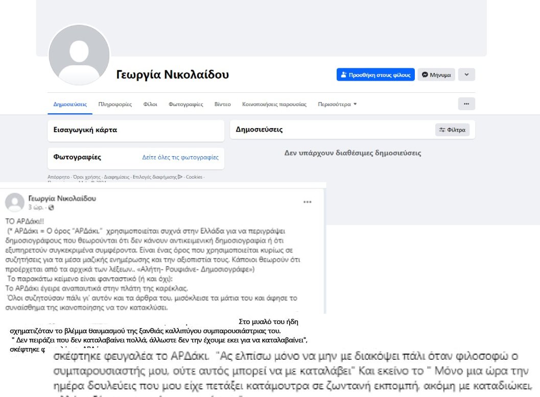The height and width of the screenshot is (397, 540).
Task: Open the post's three-dots options menu
Action: tap(307, 202)
